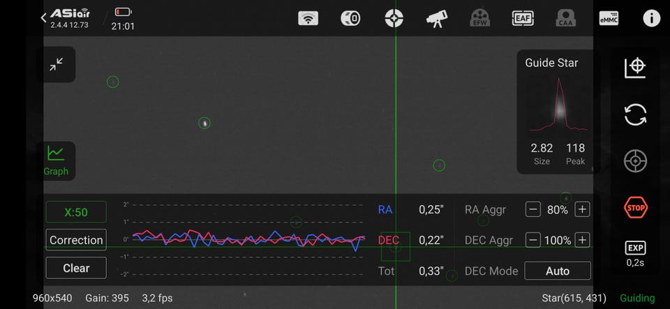670x309 pixels.
Task: Tap the Gain: 395 status text
Action: click(107, 298)
